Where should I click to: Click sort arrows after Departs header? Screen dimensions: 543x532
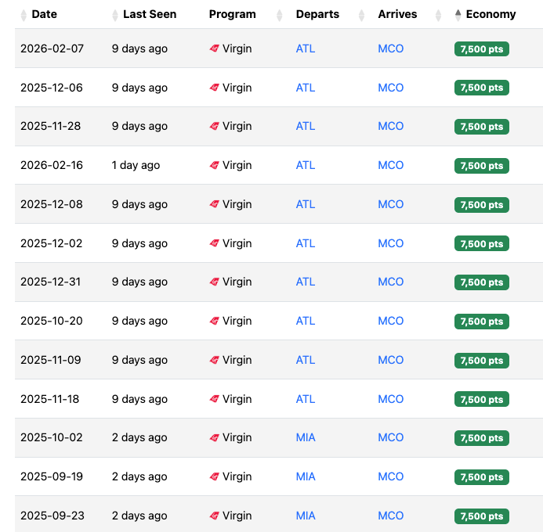pos(361,15)
